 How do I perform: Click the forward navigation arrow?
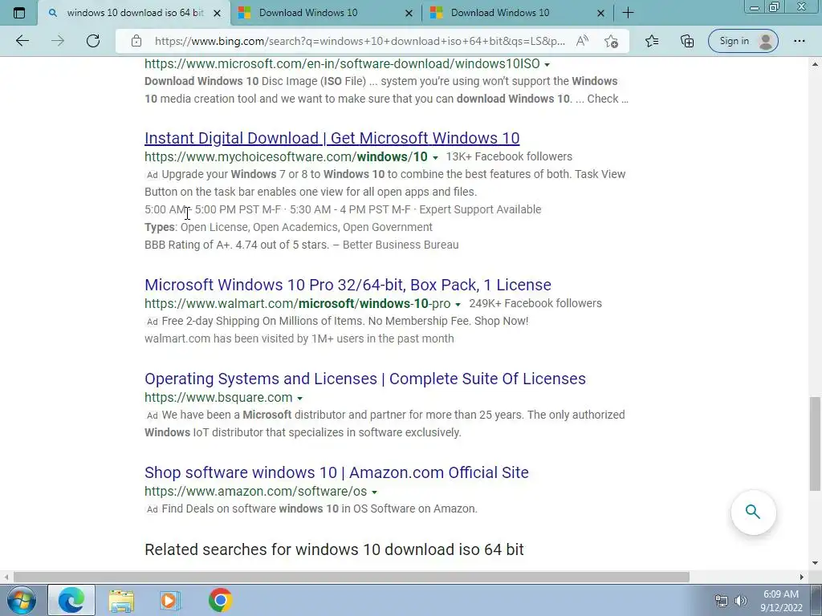tap(58, 41)
